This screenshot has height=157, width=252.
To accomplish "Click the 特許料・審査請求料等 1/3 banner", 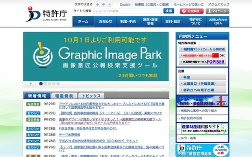I will tap(202, 101).
